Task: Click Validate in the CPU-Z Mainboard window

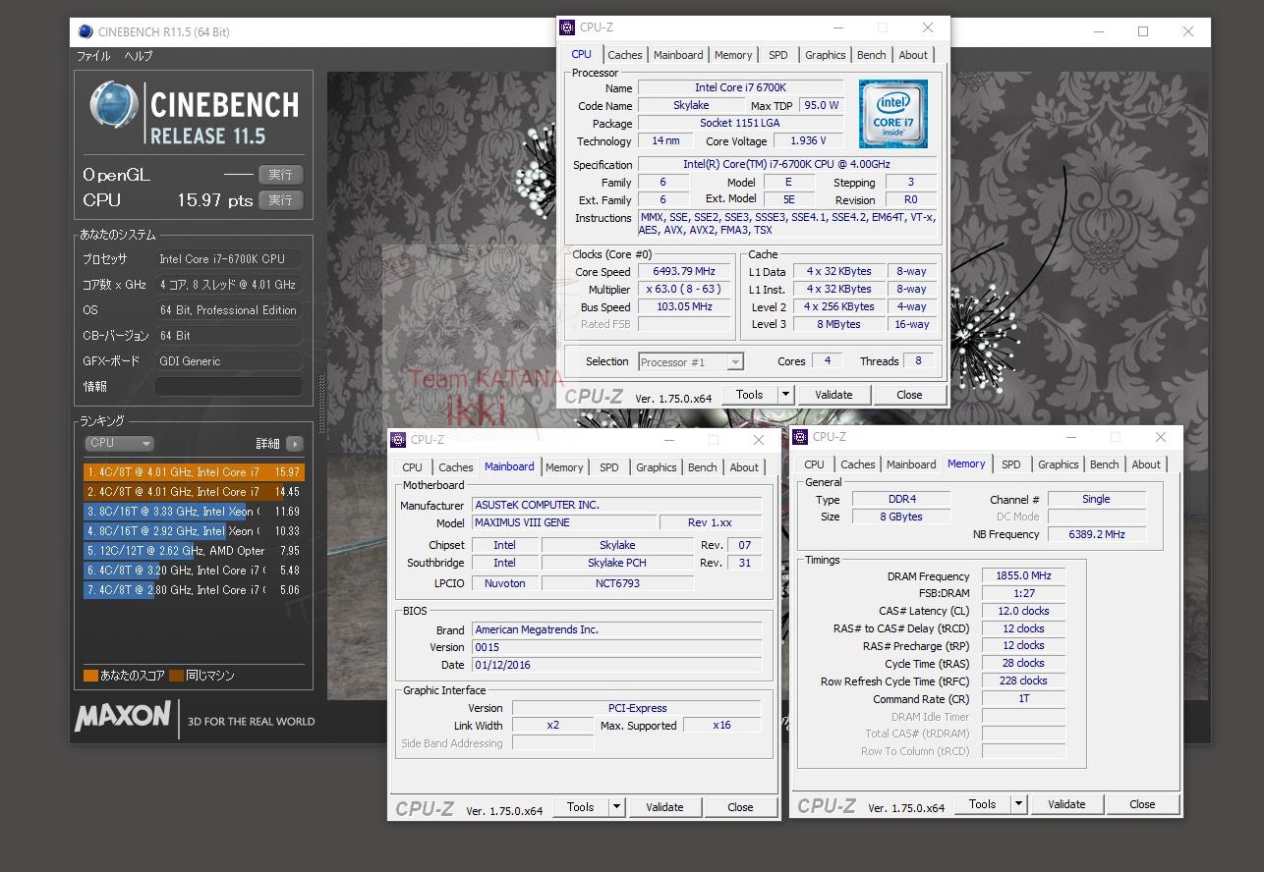Action: pyautogui.click(x=664, y=807)
